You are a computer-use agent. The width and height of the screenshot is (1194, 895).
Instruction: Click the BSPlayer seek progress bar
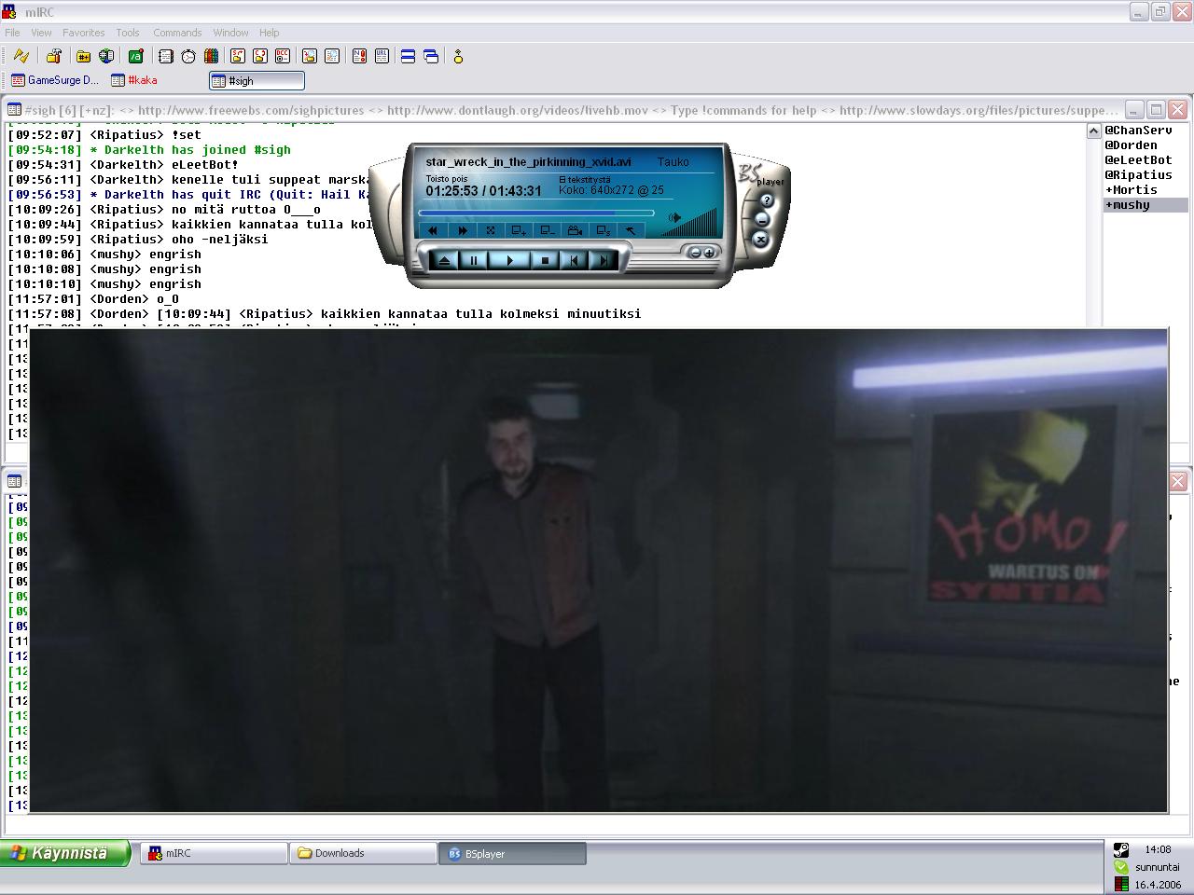point(535,213)
